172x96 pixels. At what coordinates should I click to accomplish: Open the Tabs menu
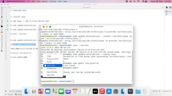pos(60,1)
